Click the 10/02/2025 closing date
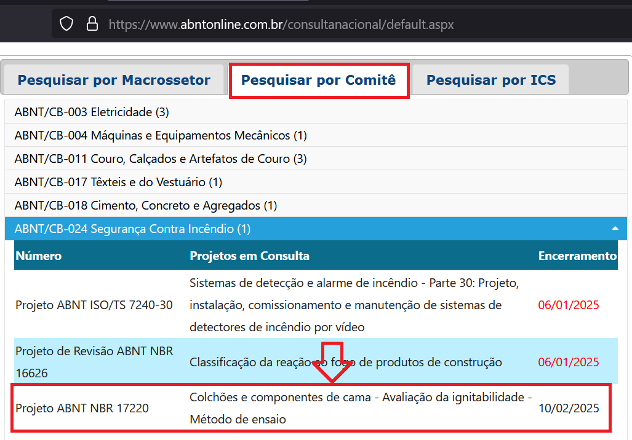The image size is (632, 440). pyautogui.click(x=569, y=408)
